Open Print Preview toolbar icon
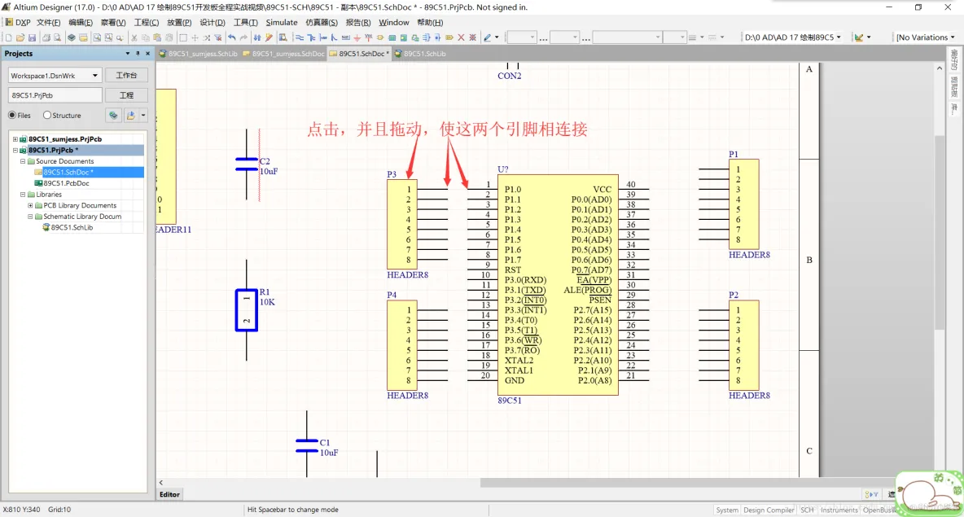 (x=57, y=37)
